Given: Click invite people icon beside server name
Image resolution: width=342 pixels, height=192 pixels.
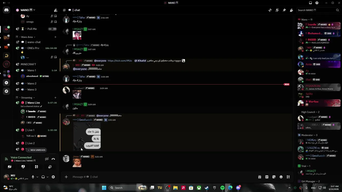Looking at the screenshot, I should (56, 10).
